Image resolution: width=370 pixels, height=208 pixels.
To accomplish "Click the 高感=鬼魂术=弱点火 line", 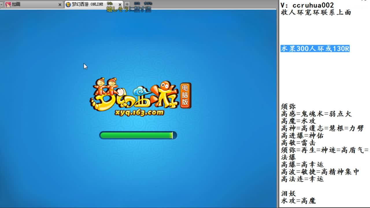I will [x=316, y=114].
